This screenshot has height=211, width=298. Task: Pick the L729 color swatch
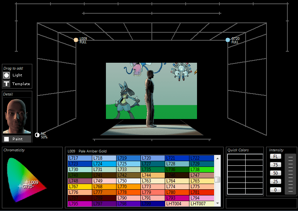[x=202, y=163]
